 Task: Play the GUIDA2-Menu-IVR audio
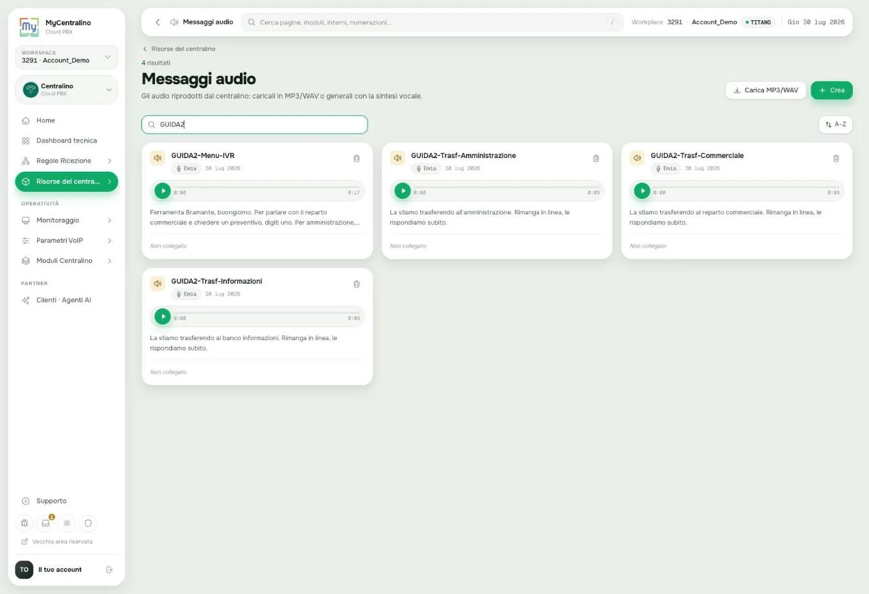[163, 191]
